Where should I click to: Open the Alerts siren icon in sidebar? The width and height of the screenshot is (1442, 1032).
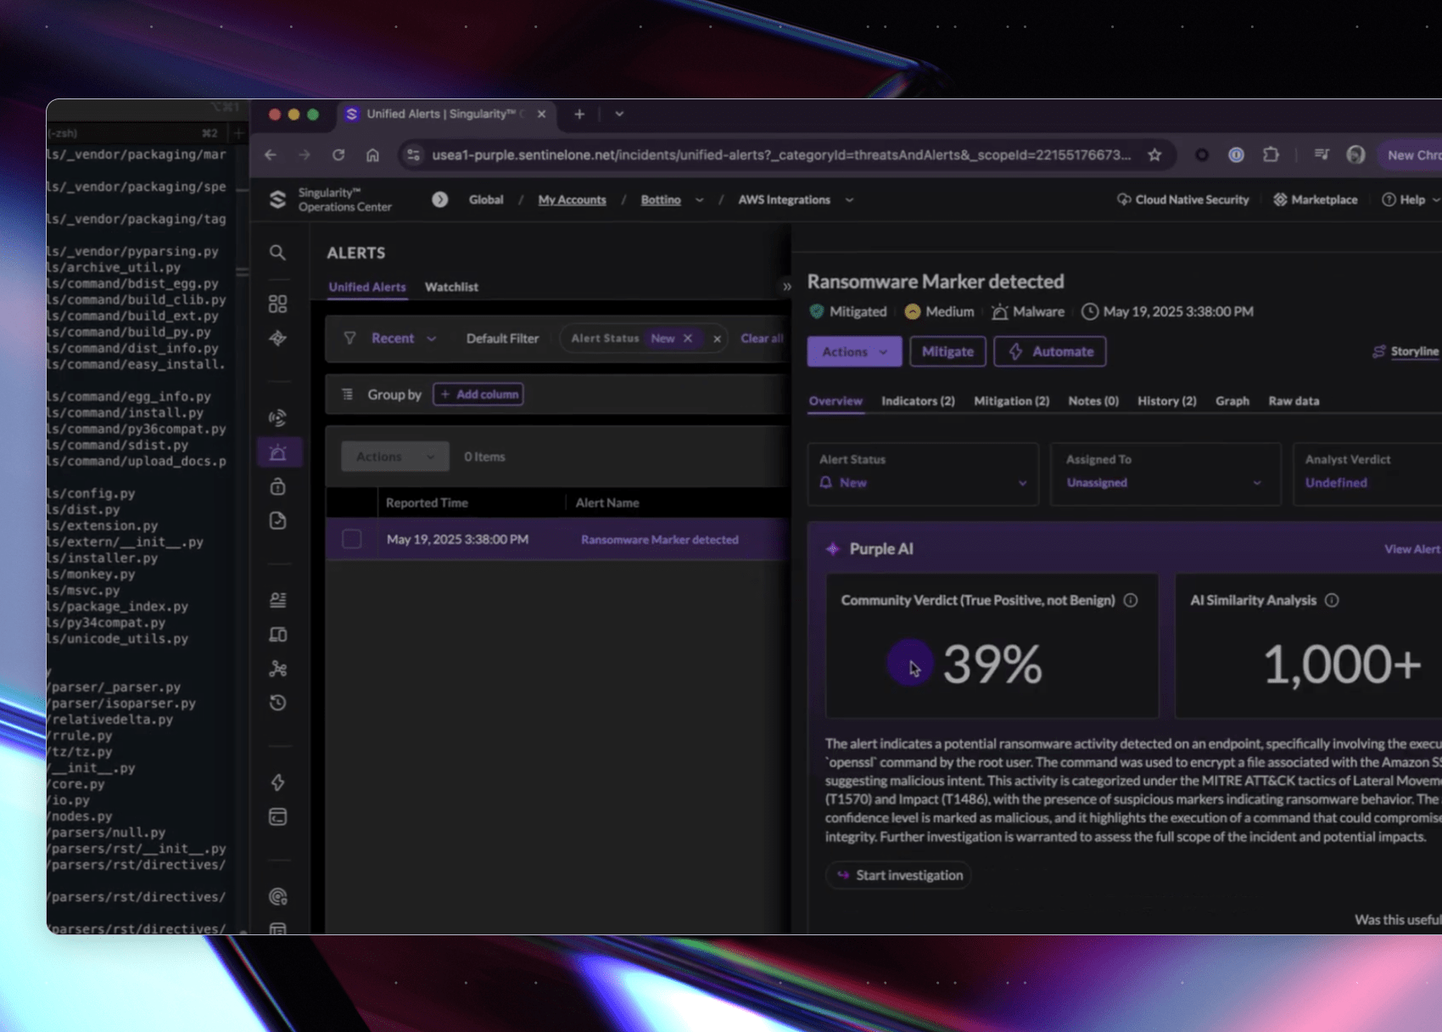[277, 453]
